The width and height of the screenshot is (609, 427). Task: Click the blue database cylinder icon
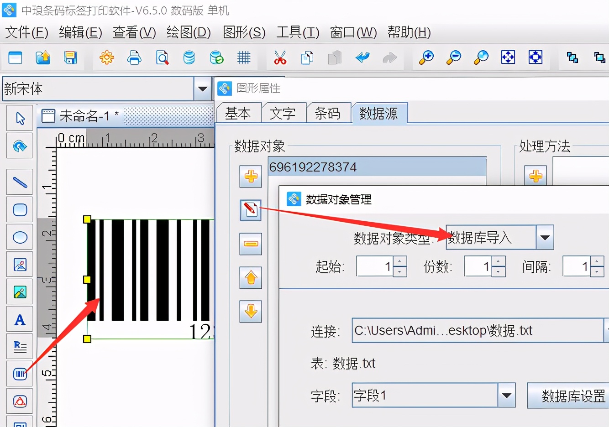tap(189, 57)
